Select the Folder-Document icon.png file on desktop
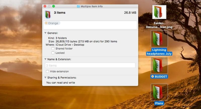 159,12
